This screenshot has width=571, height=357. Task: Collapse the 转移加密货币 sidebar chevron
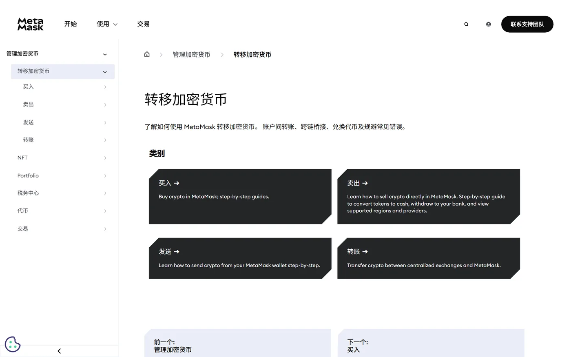pos(105,72)
